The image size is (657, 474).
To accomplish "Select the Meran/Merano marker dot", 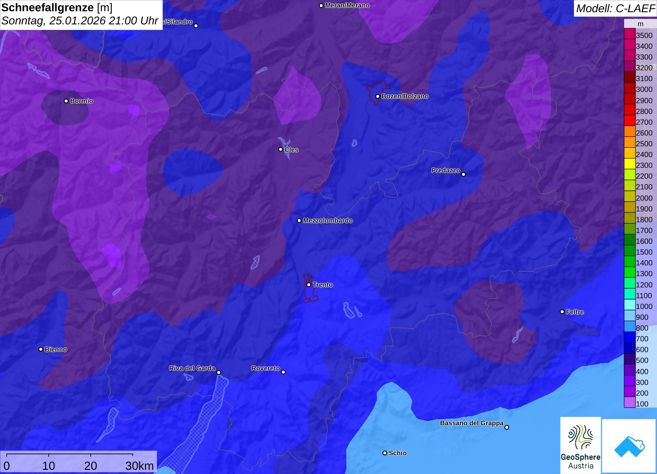I will [321, 6].
